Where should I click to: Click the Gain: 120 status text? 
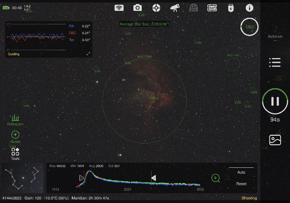(33, 198)
